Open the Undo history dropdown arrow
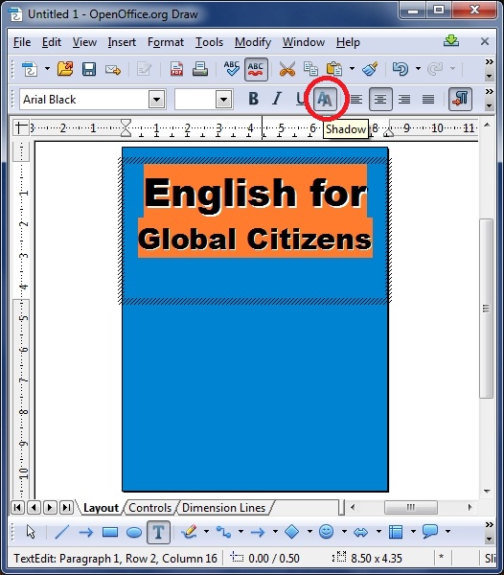The image size is (504, 575). coord(418,69)
